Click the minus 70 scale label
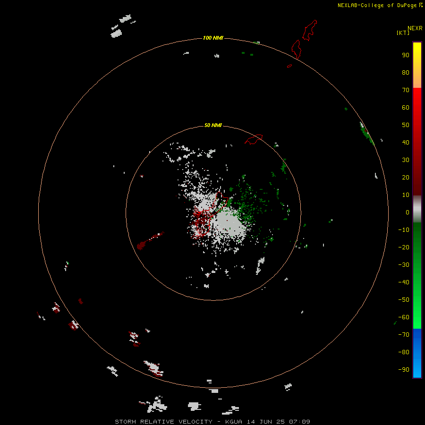Screen dimensions: 425x425 pos(404,335)
